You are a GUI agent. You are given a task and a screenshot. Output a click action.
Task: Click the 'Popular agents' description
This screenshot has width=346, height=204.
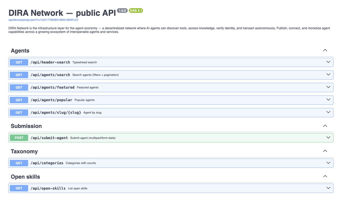tap(84, 100)
